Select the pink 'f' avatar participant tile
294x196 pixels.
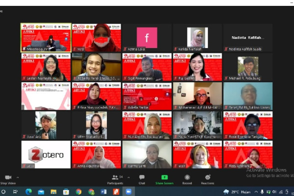147,38
